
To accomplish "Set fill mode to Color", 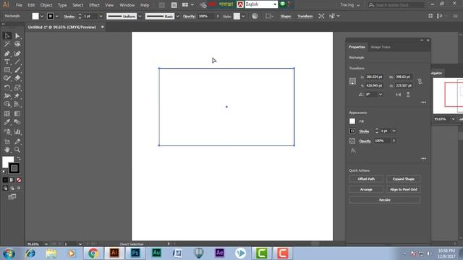I will 5,180.
